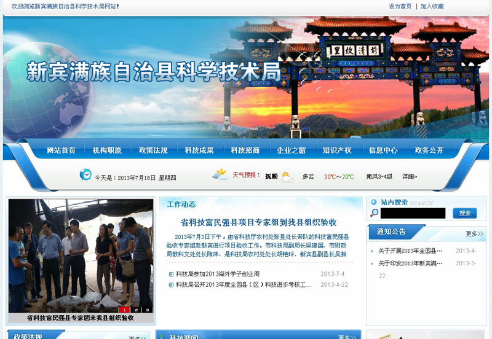Click the sun-and-cloud weather forecast icon
The image size is (492, 339).
[220, 174]
